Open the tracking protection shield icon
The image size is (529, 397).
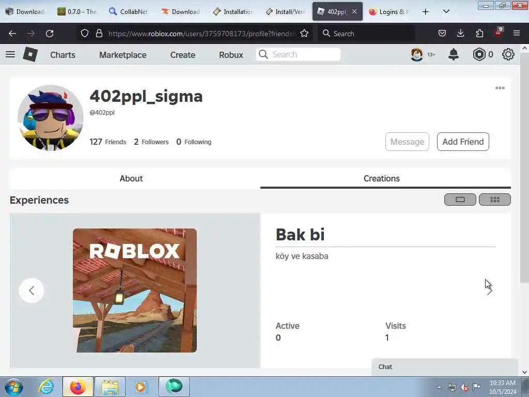[85, 33]
